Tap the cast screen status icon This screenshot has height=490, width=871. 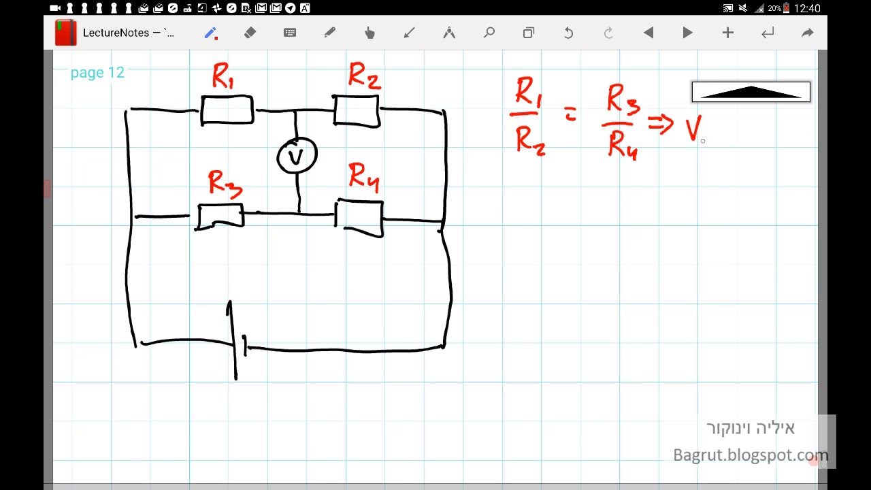point(728,8)
